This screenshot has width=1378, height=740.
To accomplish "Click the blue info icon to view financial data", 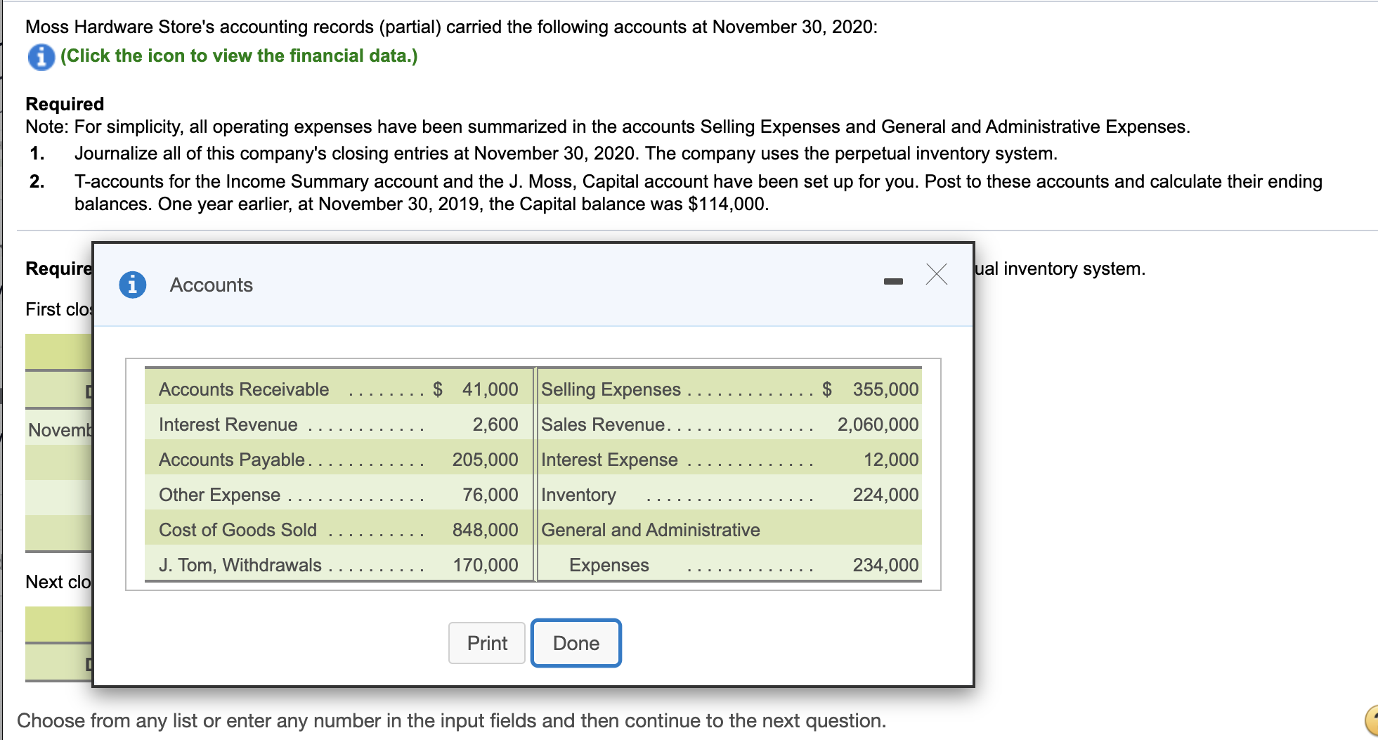I will pyautogui.click(x=41, y=56).
